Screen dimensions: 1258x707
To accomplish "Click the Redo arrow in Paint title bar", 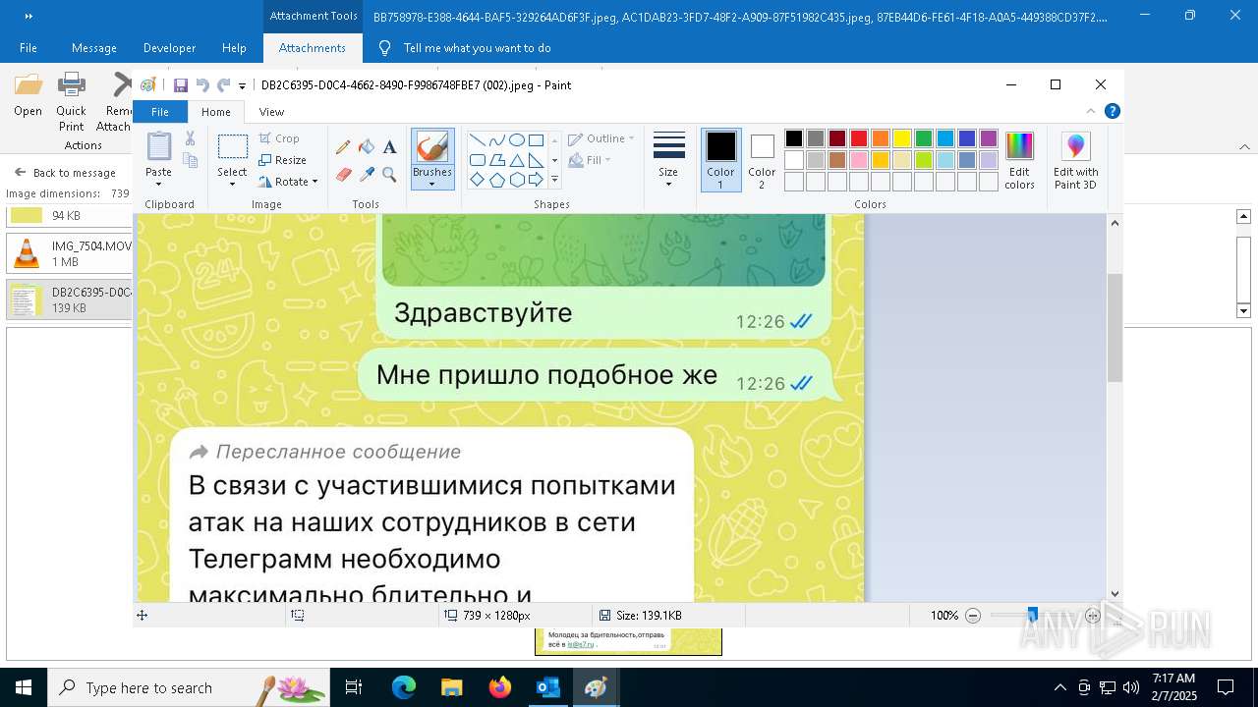I will click(x=223, y=85).
